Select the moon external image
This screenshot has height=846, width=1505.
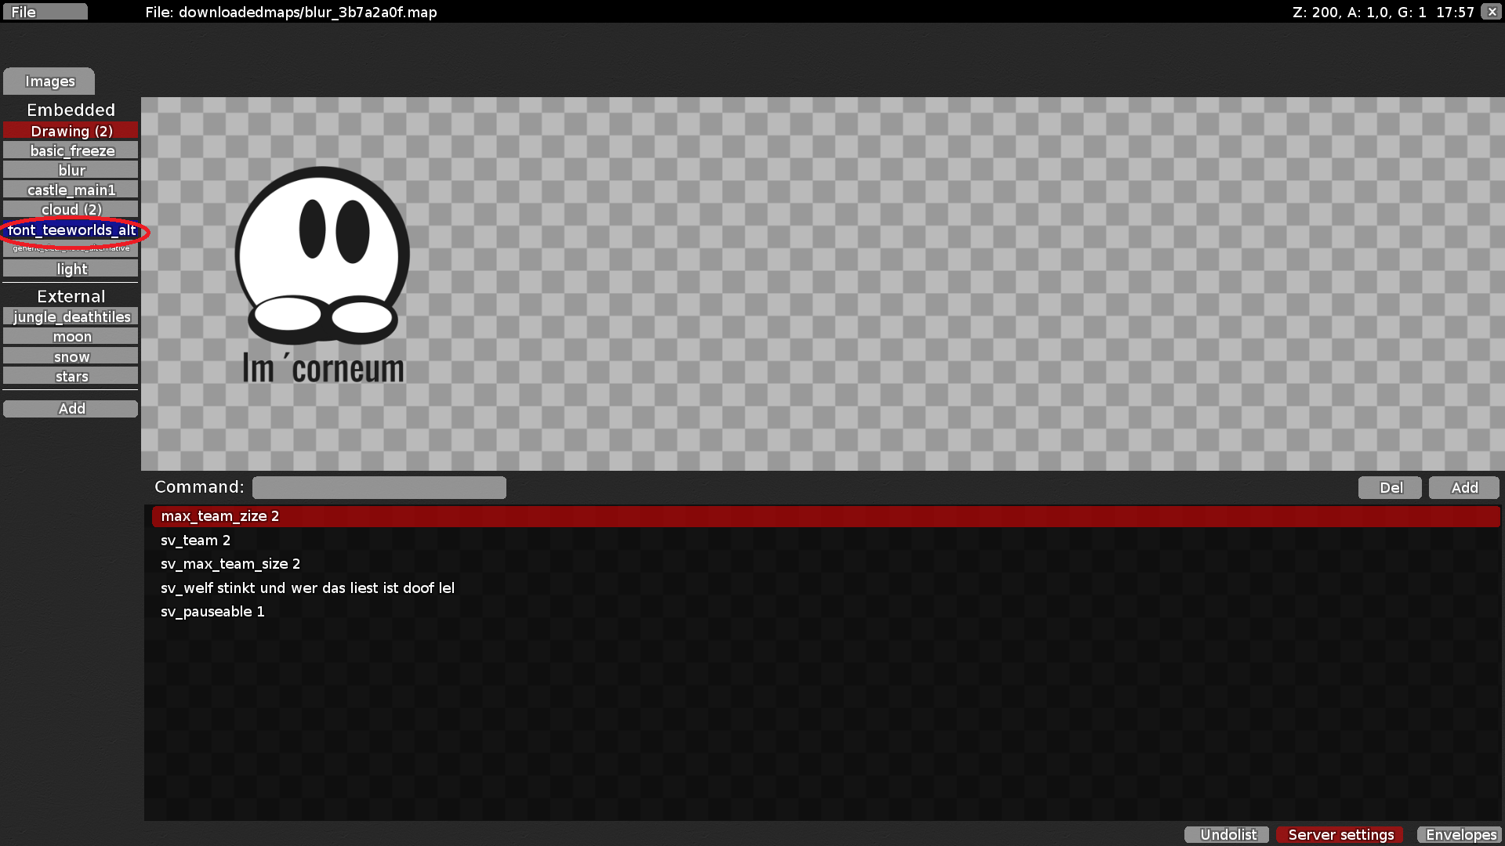click(x=71, y=336)
